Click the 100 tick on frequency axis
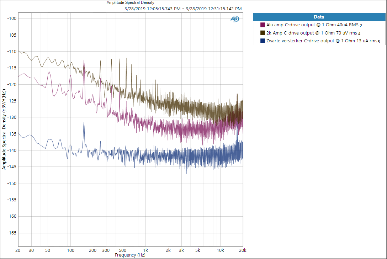This screenshot has height=259, width=387. 70,250
